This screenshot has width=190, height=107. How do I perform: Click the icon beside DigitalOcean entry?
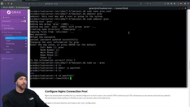[26, 38]
